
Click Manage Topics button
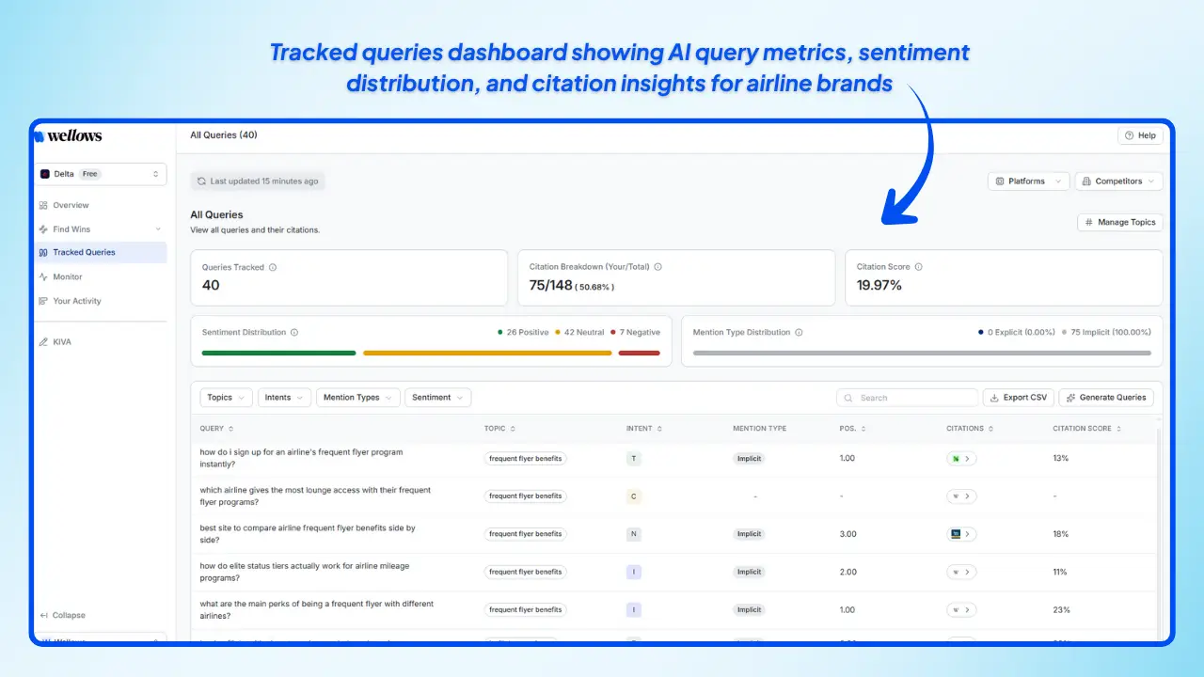coord(1119,223)
